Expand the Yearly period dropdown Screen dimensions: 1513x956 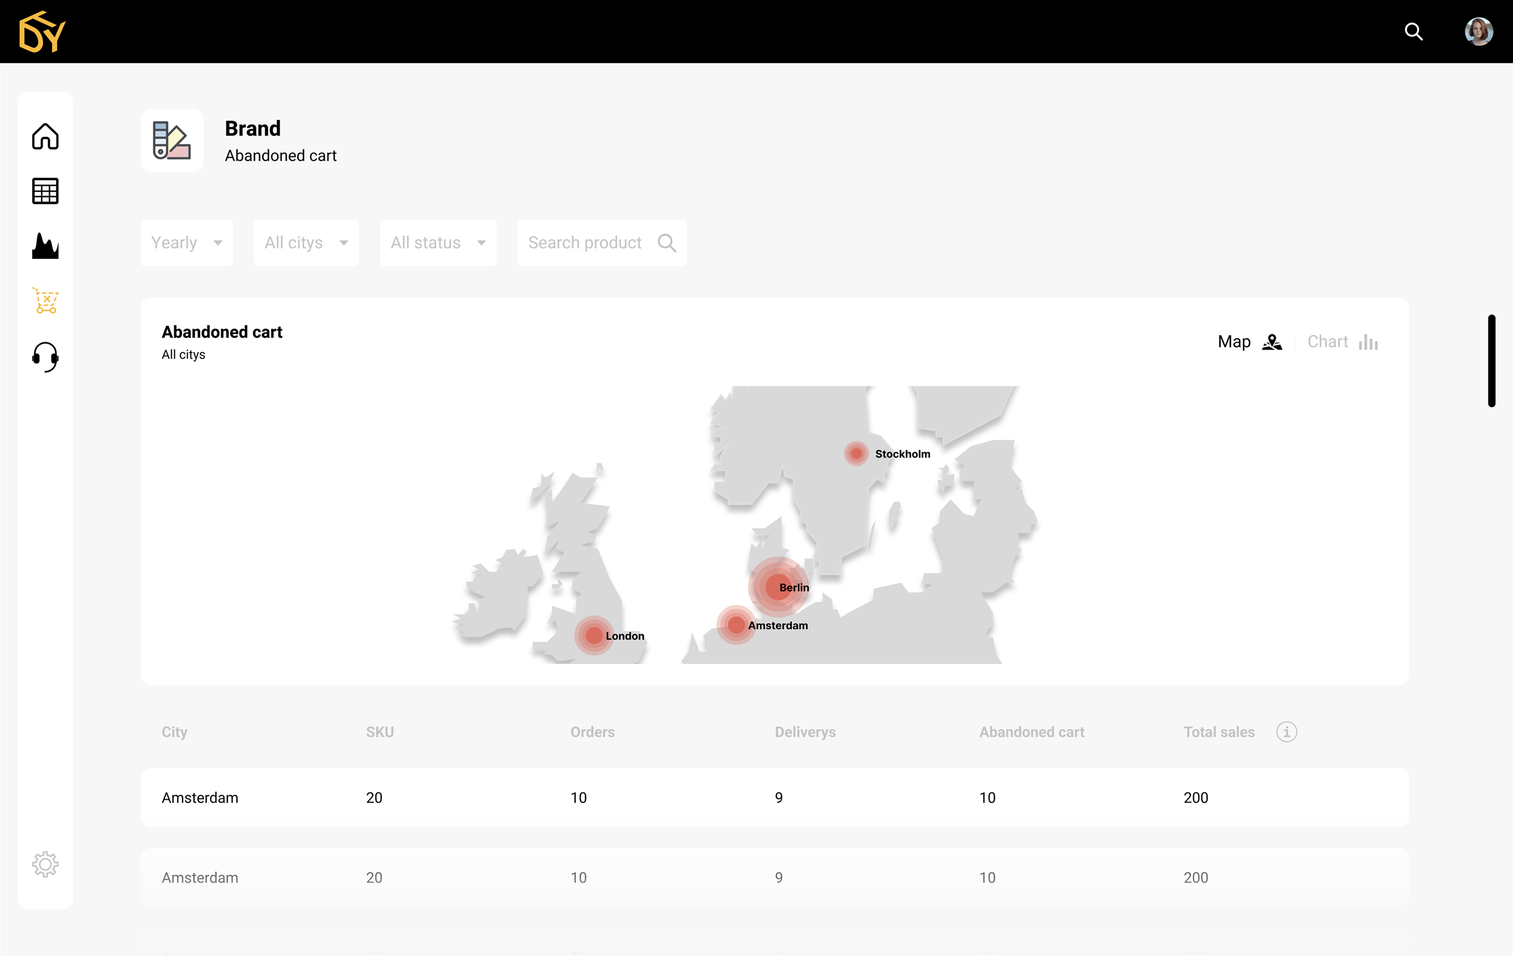click(187, 243)
